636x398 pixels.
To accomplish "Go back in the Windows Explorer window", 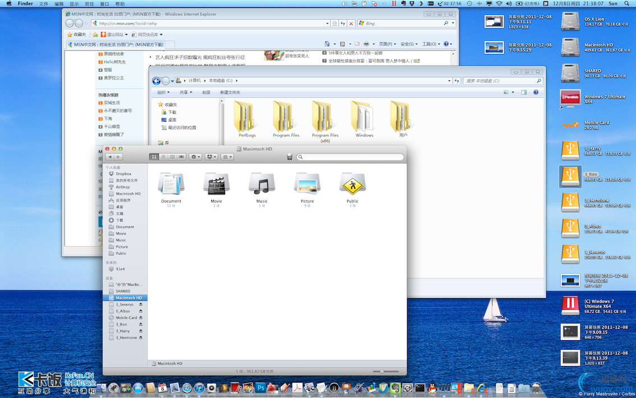I will point(156,81).
